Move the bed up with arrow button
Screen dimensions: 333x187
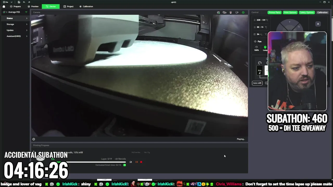[x=318, y=24]
